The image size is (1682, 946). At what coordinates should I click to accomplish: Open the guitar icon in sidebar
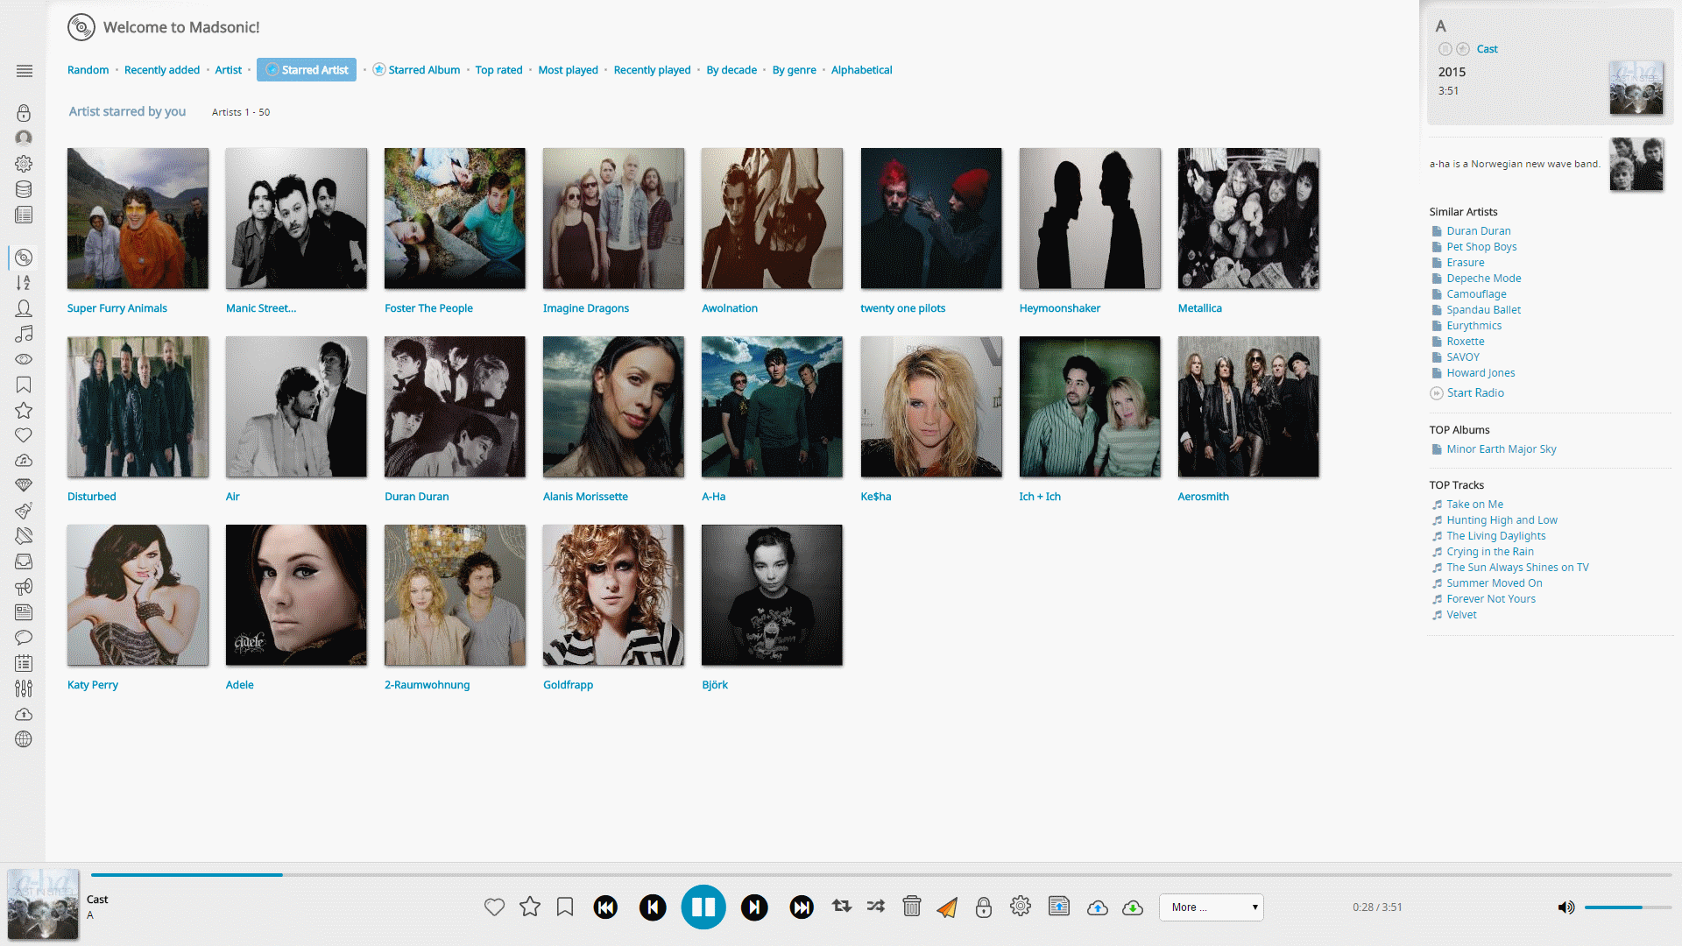tap(24, 511)
